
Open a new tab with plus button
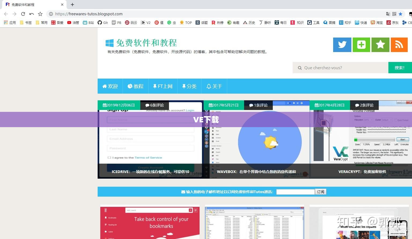click(72, 5)
